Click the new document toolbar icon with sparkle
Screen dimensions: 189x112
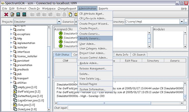point(70,15)
